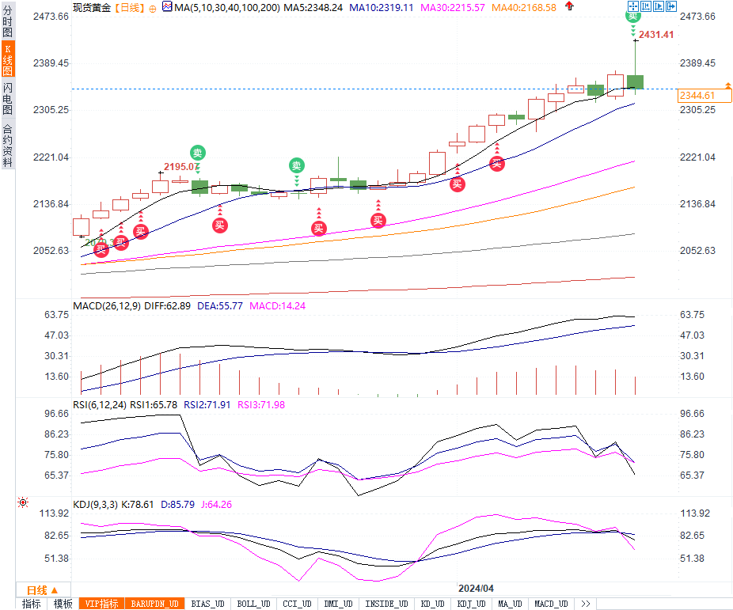Click the D:85.79 value in KDJ
Viewport: 733px width, 610px height.
(177, 505)
